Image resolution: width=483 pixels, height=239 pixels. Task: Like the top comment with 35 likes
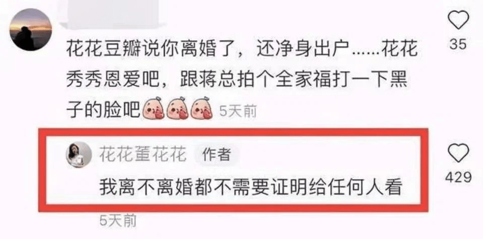coord(458,20)
